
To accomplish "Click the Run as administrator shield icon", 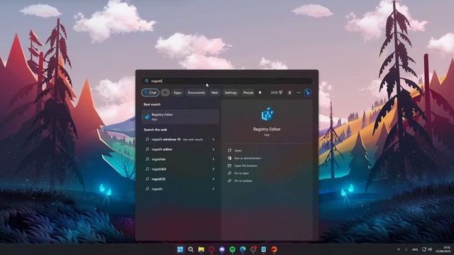I will tap(229, 158).
